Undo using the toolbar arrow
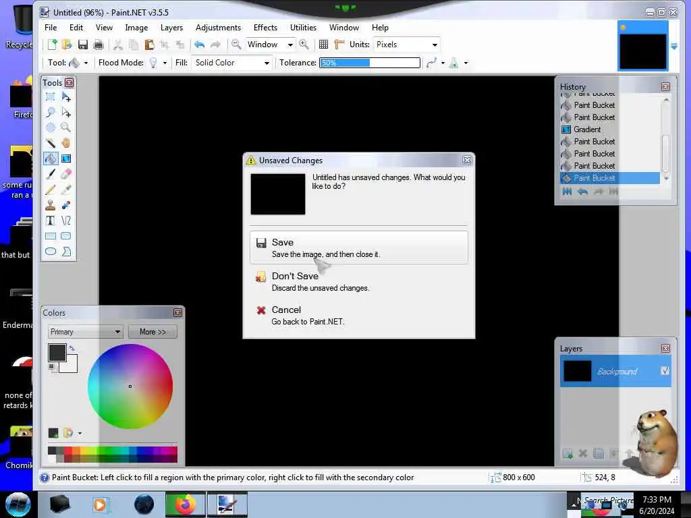Screen dimensions: 691x518 coord(200,45)
